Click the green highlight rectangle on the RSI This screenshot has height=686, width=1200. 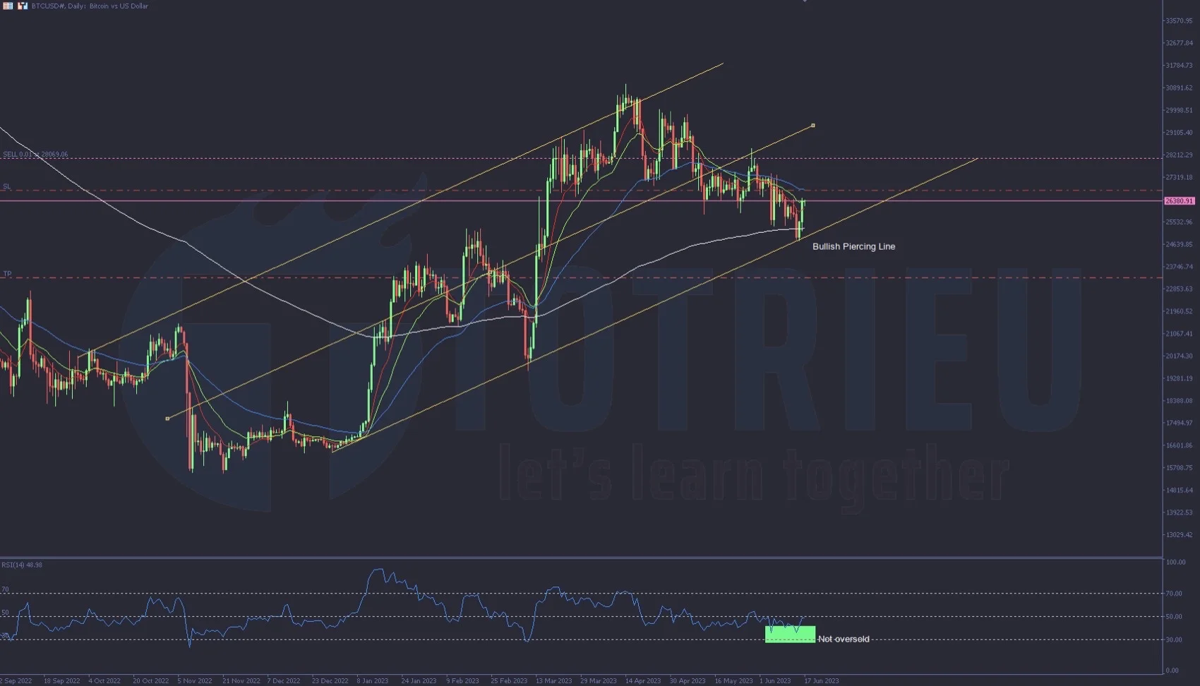(790, 634)
